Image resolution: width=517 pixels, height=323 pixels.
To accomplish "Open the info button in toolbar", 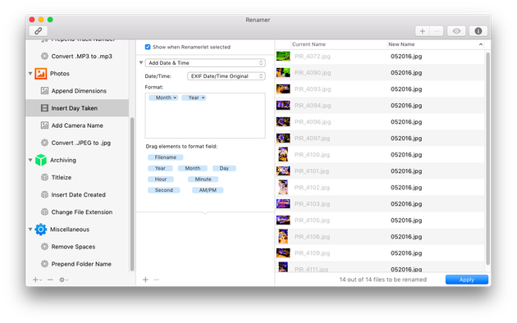I will [478, 31].
